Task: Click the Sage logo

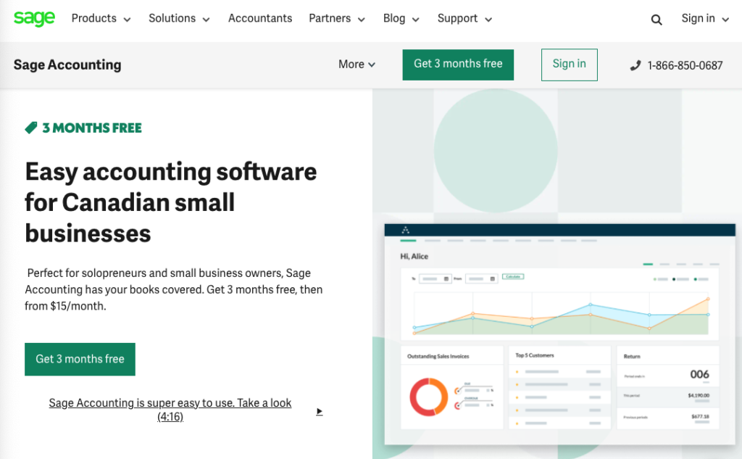Action: click(34, 18)
